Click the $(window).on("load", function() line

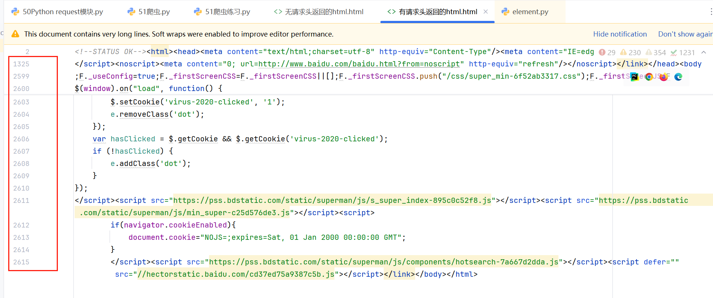[149, 89]
